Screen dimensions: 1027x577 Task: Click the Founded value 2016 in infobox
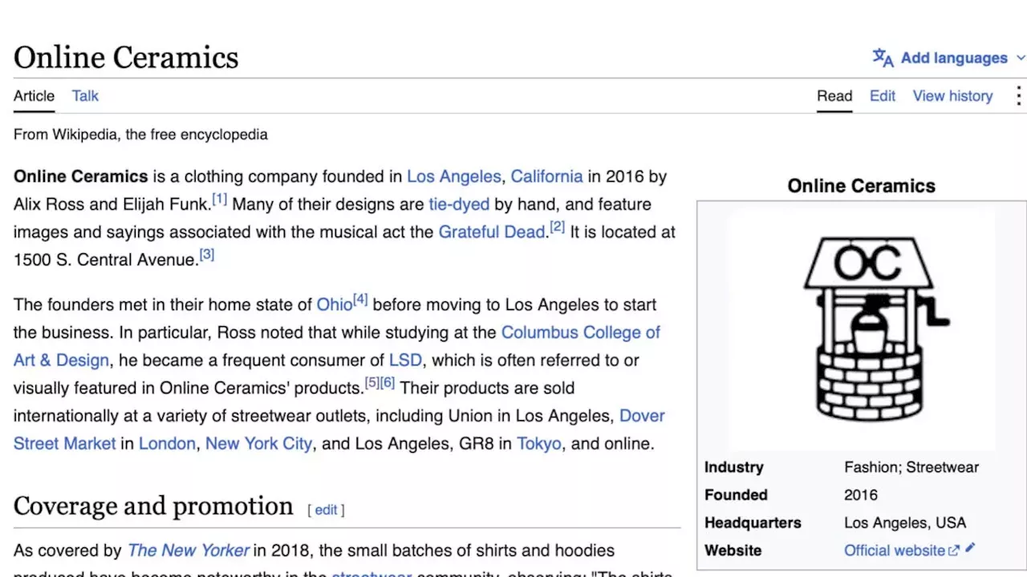point(861,494)
